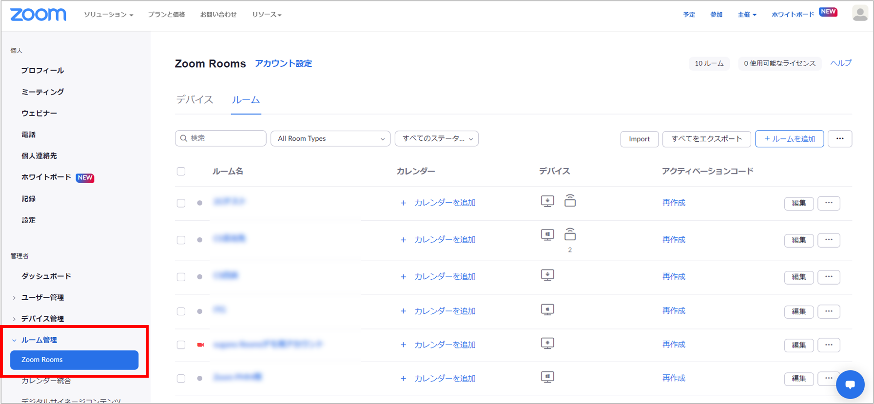Open more options for the red camera row
The image size is (874, 404).
(829, 345)
